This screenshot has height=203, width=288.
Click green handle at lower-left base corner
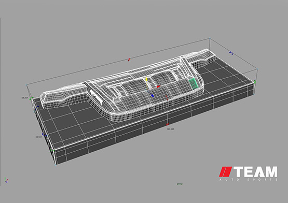click(52, 151)
